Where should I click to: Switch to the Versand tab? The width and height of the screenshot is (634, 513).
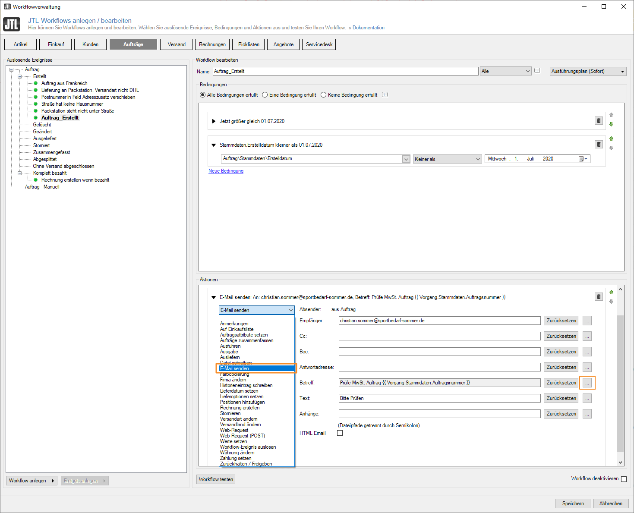coord(177,44)
